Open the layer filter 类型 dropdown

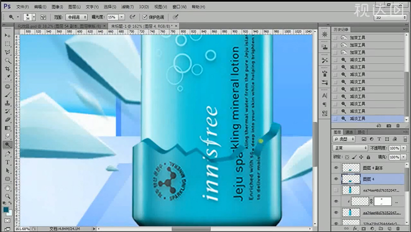coord(344,139)
